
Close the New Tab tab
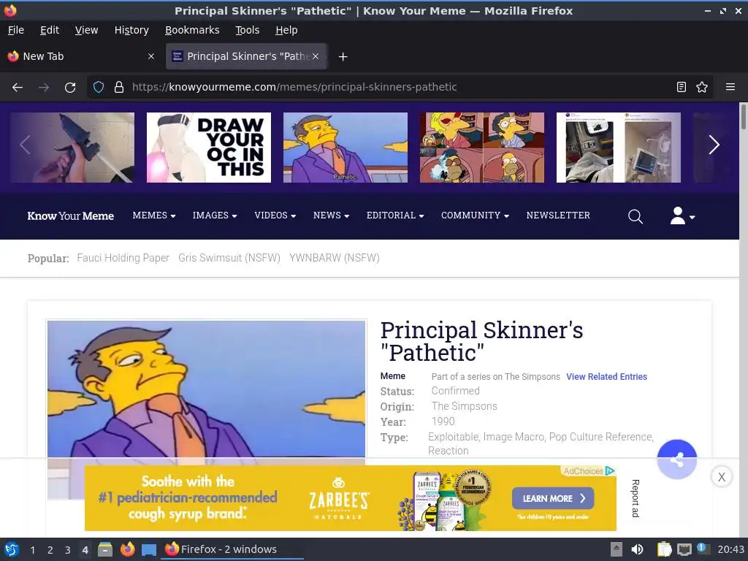(x=151, y=56)
